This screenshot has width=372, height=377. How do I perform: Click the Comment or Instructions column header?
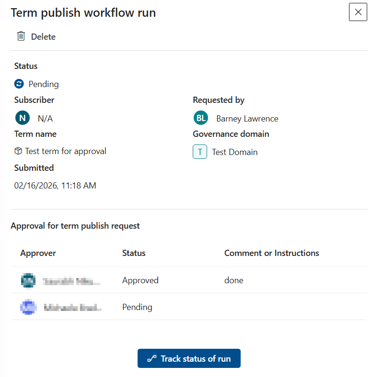[x=271, y=253]
